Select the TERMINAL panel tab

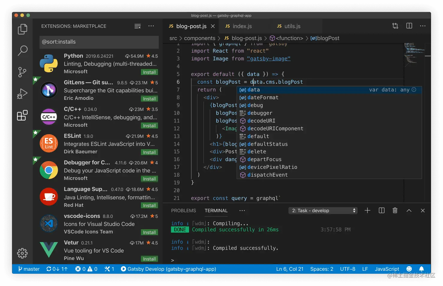(x=216, y=210)
